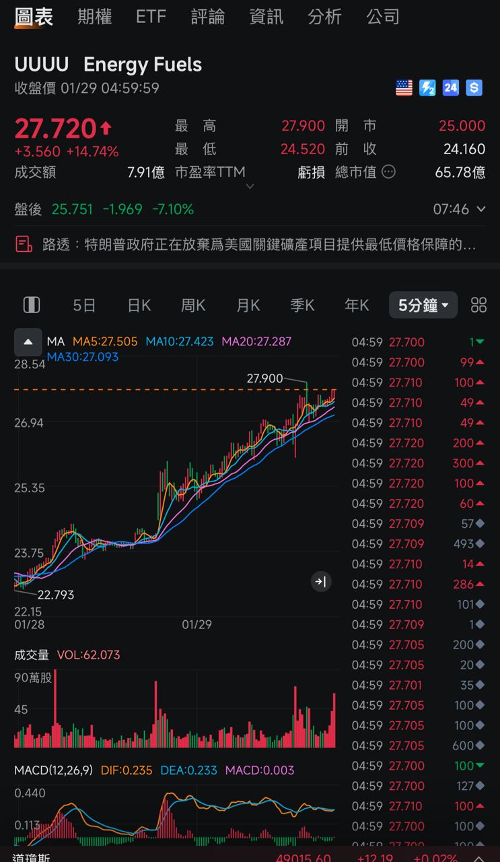
Task: Open the chart grid settings icon
Action: (x=478, y=305)
